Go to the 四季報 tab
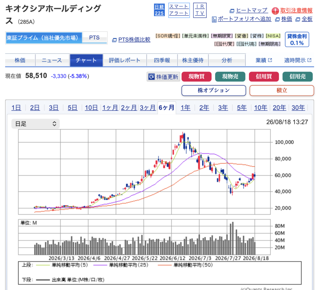This screenshot has height=290, width=317. click(162, 60)
